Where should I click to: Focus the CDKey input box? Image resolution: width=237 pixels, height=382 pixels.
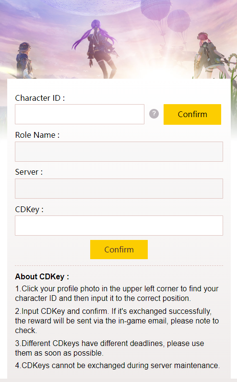pos(119,226)
